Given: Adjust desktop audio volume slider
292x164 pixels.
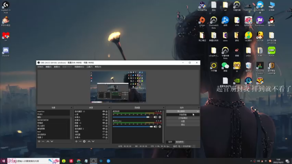Looking at the screenshot, I should point(132,117).
